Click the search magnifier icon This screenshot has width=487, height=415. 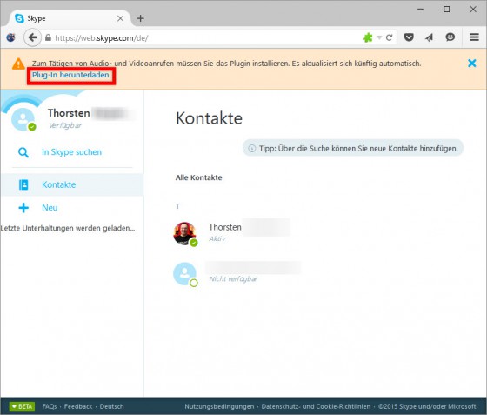point(23,152)
